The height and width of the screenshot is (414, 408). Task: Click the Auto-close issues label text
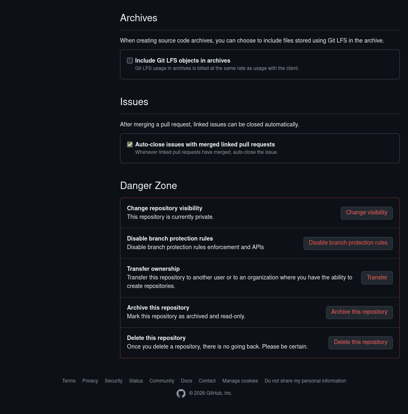[205, 144]
